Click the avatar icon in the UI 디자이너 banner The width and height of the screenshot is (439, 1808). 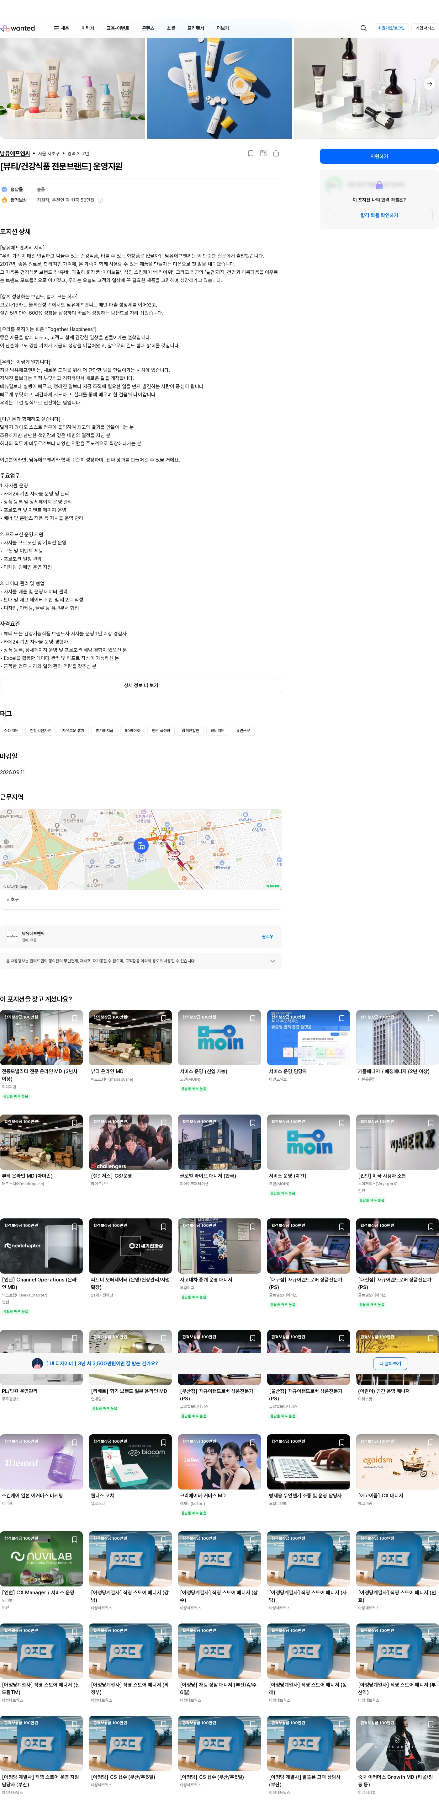(37, 1363)
